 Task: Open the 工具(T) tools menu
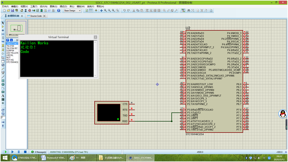(33, 6)
